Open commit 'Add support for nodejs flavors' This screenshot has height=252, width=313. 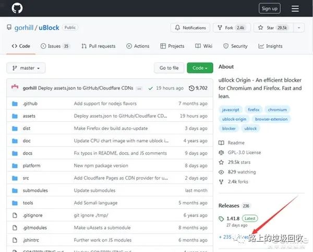point(105,104)
